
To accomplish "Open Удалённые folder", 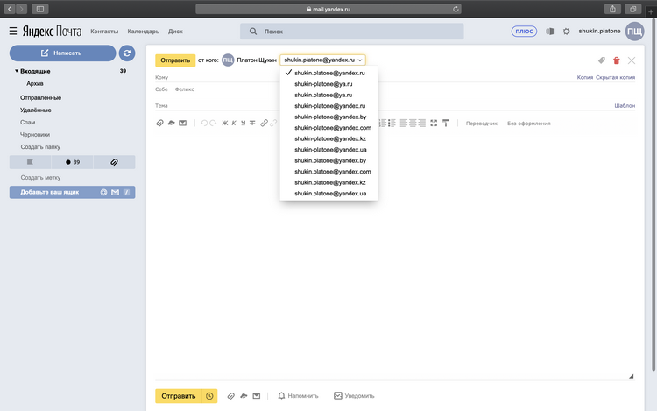I will coord(36,110).
